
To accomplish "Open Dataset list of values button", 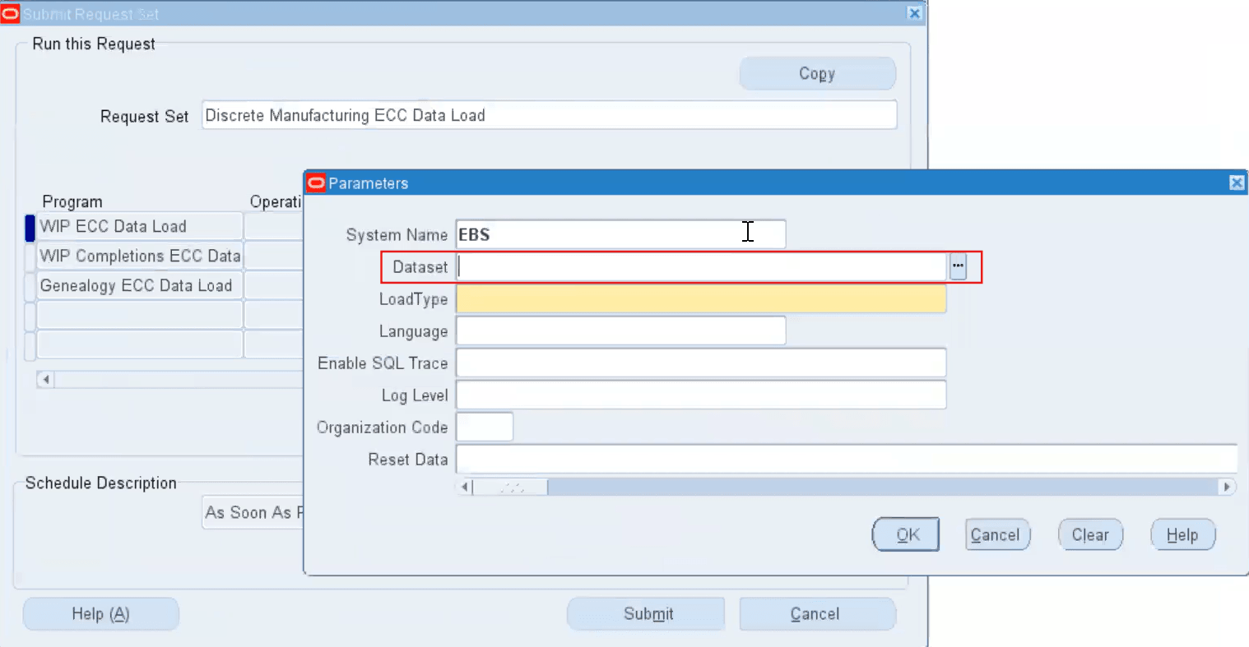I will click(958, 266).
